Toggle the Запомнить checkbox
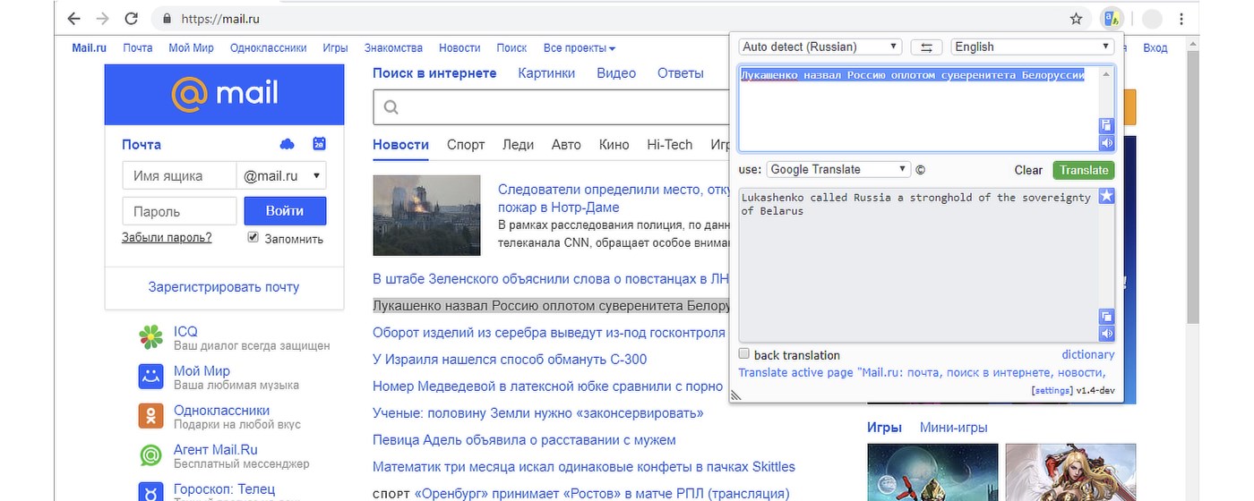The width and height of the screenshot is (1254, 501). 253,237
